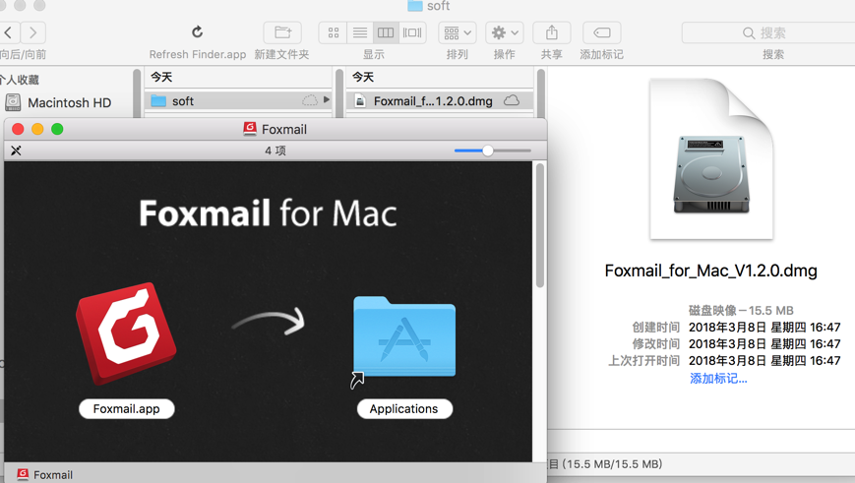
Task: Click the 今天 header in first column
Action: pos(161,78)
